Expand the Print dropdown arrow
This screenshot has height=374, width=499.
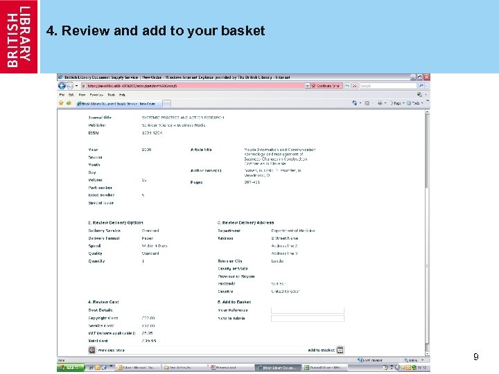pyautogui.click(x=385, y=103)
